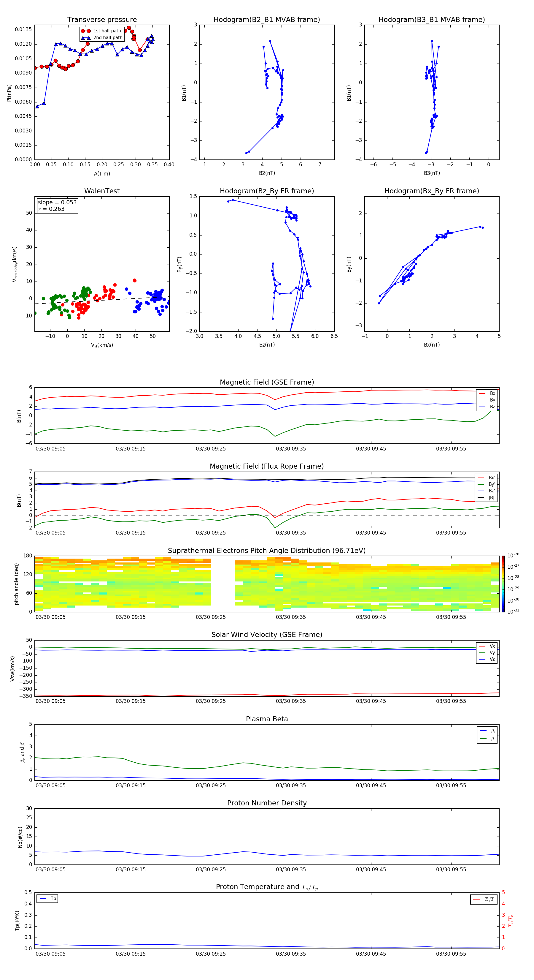The width and height of the screenshot is (534, 980).
Task: Click the dashed fit line in WalenTest plot
Action: pos(102,301)
